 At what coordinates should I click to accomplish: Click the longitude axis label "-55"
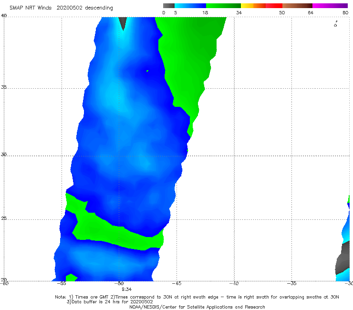coord(62,283)
